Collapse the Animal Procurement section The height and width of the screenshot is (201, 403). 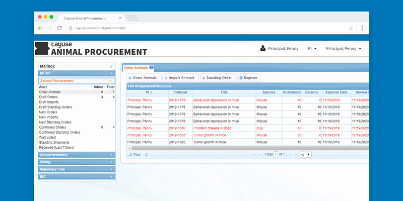(77, 81)
